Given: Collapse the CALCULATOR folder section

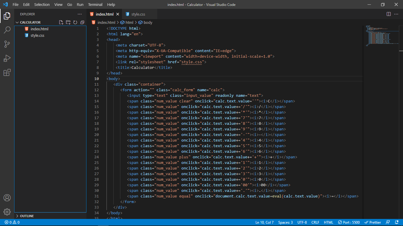Looking at the screenshot, I should (x=30, y=22).
